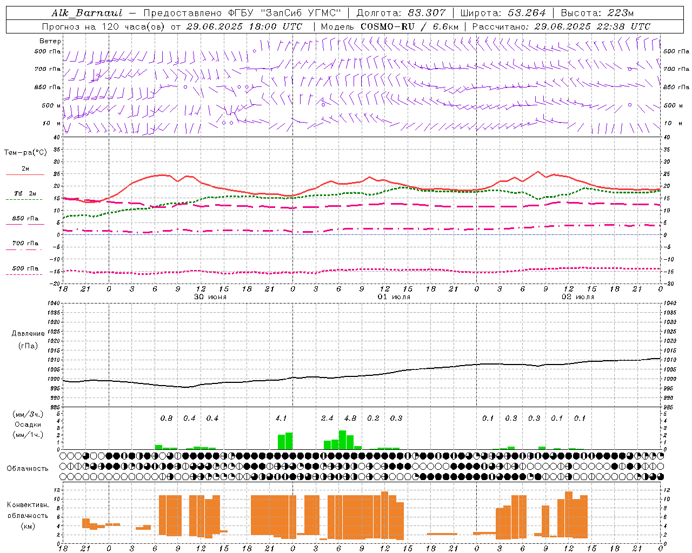Image resolution: width=692 pixels, height=553 pixels.
Task: Click computed time Рассчитано: 29.06.2025 22:38 UTC
Action: 561,26
